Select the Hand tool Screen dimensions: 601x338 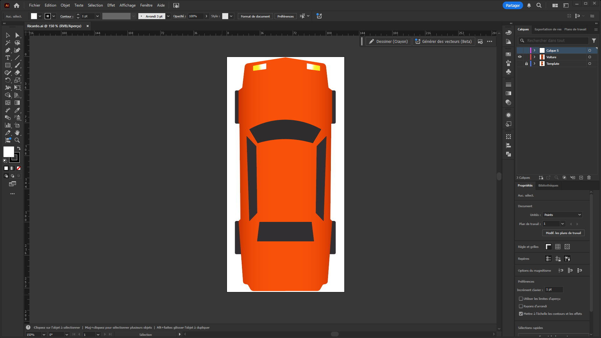pyautogui.click(x=17, y=133)
